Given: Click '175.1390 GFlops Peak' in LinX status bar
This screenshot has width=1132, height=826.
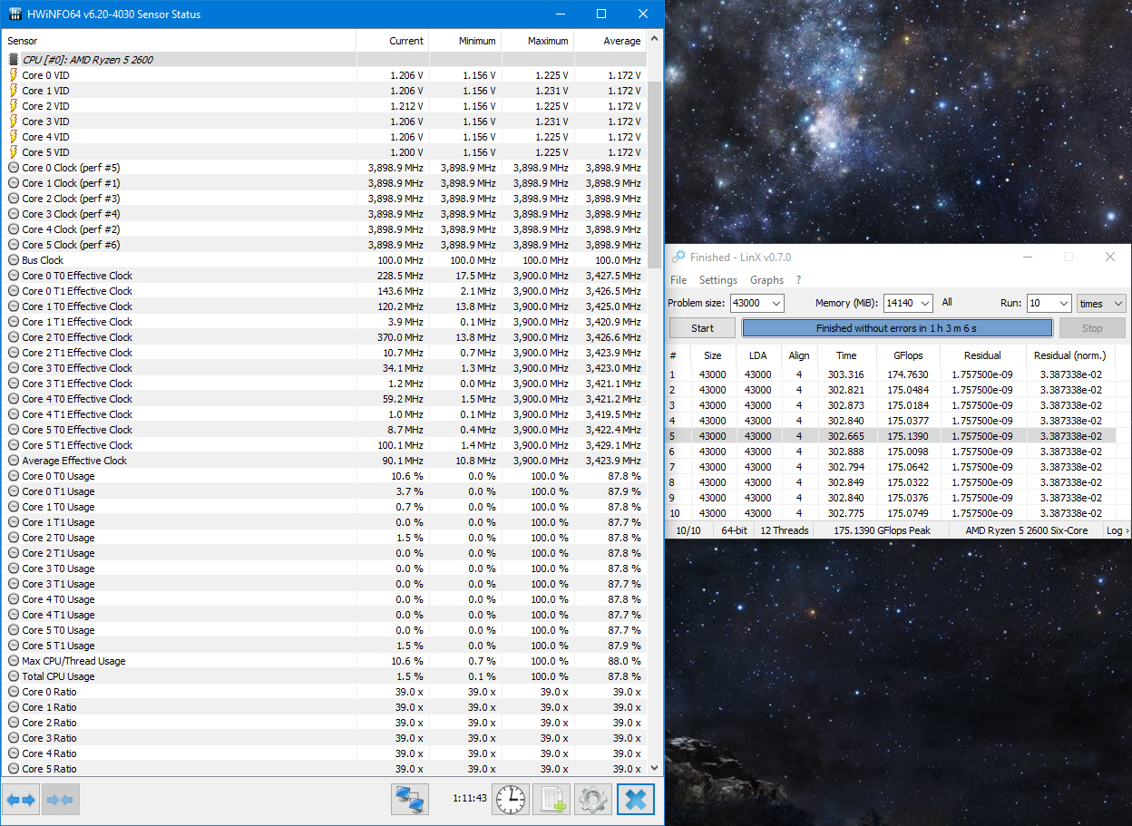Looking at the screenshot, I should pos(882,530).
